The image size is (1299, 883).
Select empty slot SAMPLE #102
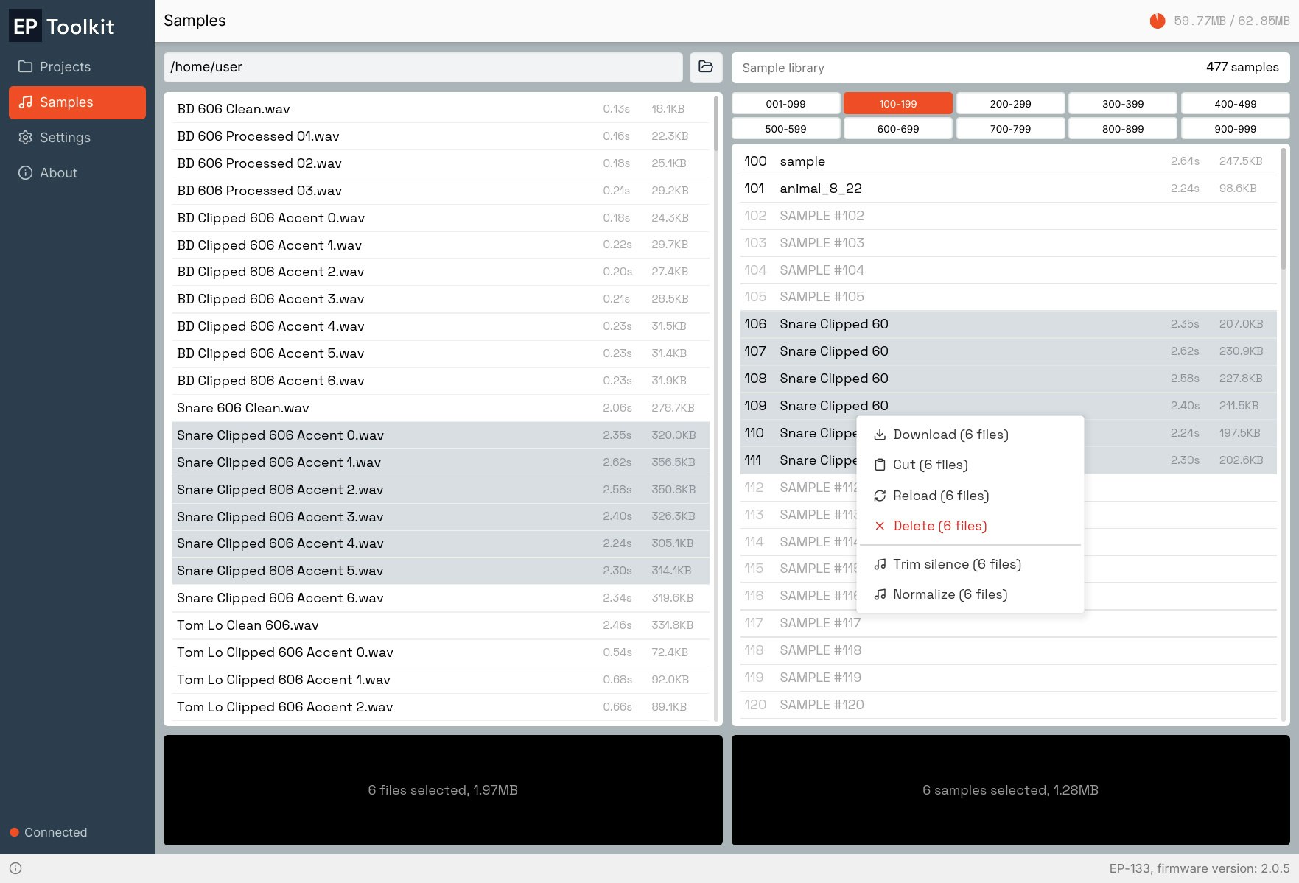click(x=1009, y=216)
